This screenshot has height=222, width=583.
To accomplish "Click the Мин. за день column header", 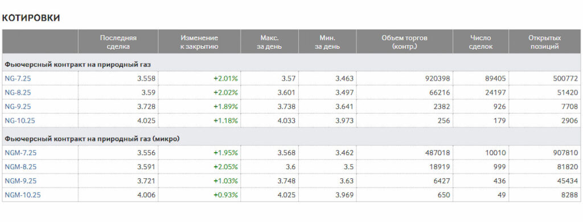I will pyautogui.click(x=327, y=42).
